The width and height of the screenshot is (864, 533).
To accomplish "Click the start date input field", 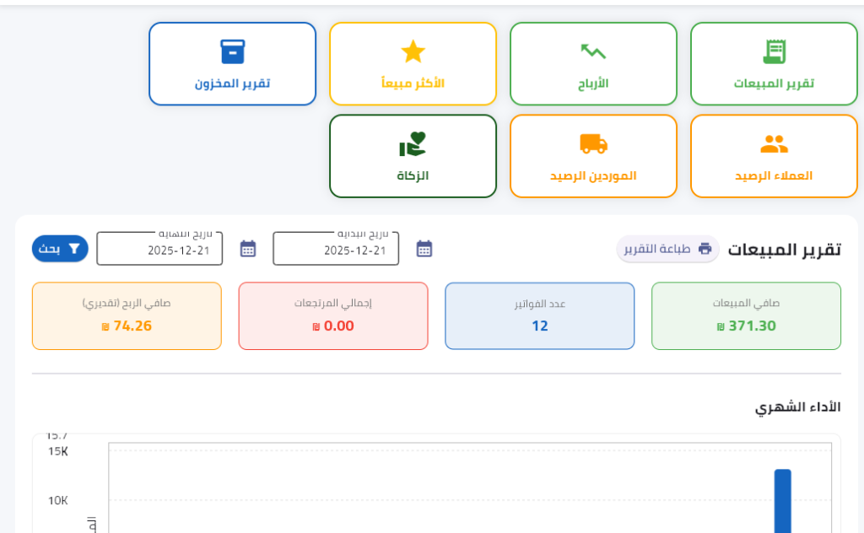I will tap(336, 250).
